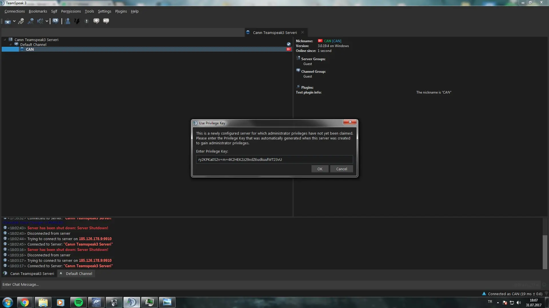Image resolution: width=549 pixels, height=308 pixels.
Task: Open Windows Media Player from taskbar
Action: [61, 302]
